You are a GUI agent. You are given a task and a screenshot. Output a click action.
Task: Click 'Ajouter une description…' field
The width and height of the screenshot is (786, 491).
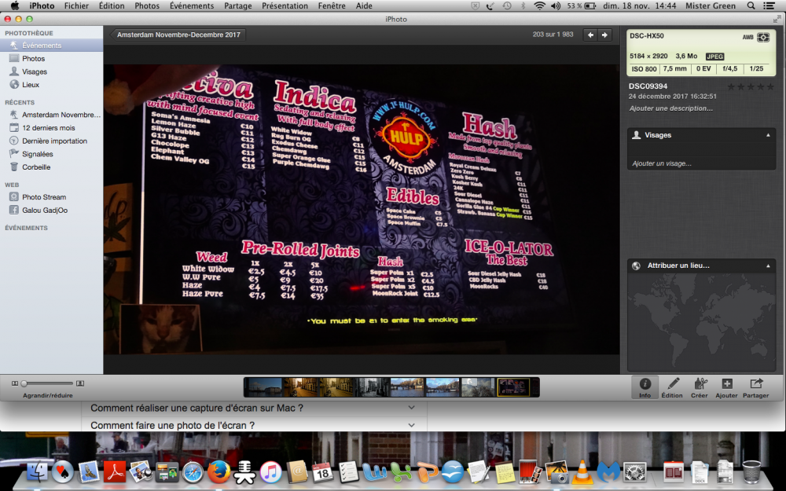point(670,108)
